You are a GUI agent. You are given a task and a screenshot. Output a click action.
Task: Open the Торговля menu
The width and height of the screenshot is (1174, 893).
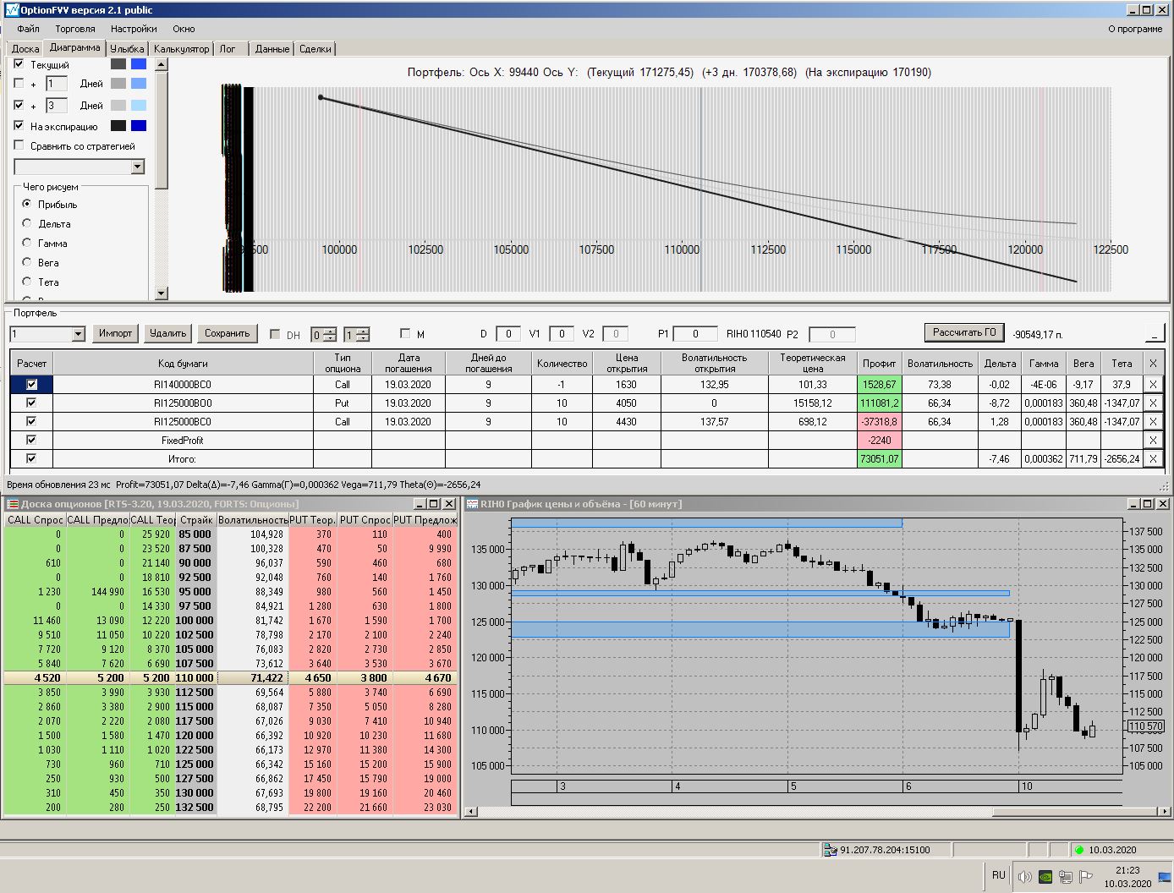[75, 29]
